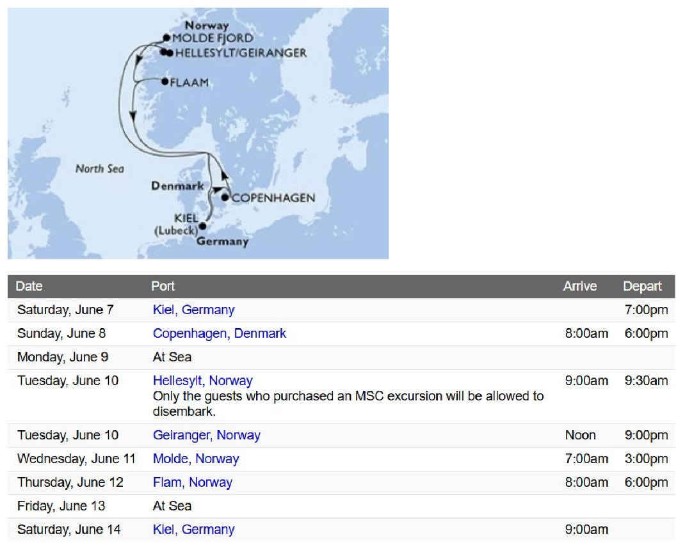The image size is (685, 552).
Task: Click the Hellesylt/Geiranger marker on map
Action: click(x=166, y=52)
